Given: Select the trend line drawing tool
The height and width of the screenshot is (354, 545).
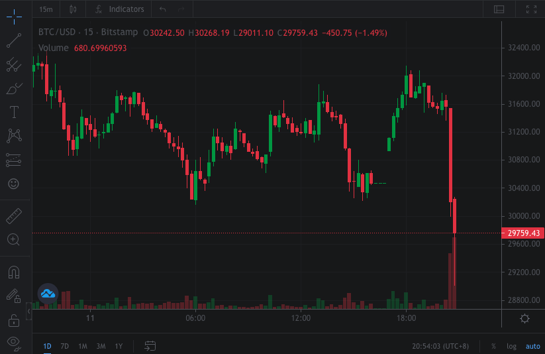Looking at the screenshot, I should pyautogui.click(x=14, y=41).
